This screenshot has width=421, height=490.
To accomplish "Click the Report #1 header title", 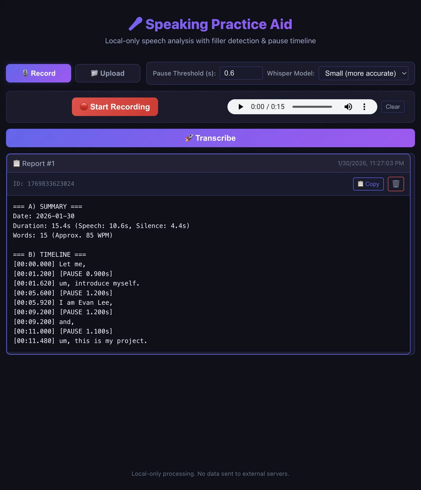I will point(38,163).
